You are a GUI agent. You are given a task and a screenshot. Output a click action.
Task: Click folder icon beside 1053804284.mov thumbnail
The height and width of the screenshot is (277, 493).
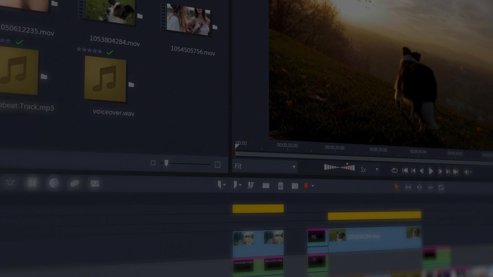(x=140, y=16)
